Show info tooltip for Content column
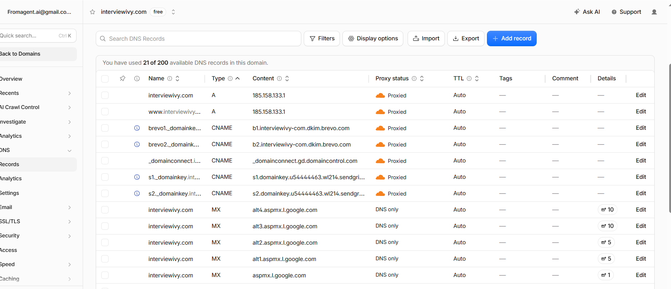671x289 pixels. [x=279, y=79]
